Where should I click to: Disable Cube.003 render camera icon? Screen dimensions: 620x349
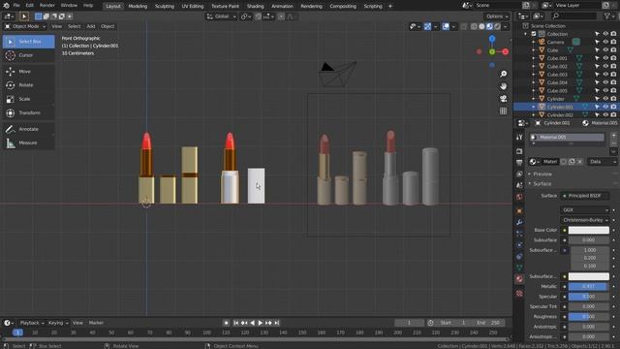point(613,75)
